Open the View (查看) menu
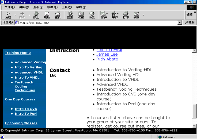Screen dimensions: 197x139 pyautogui.click(x=38, y=7)
